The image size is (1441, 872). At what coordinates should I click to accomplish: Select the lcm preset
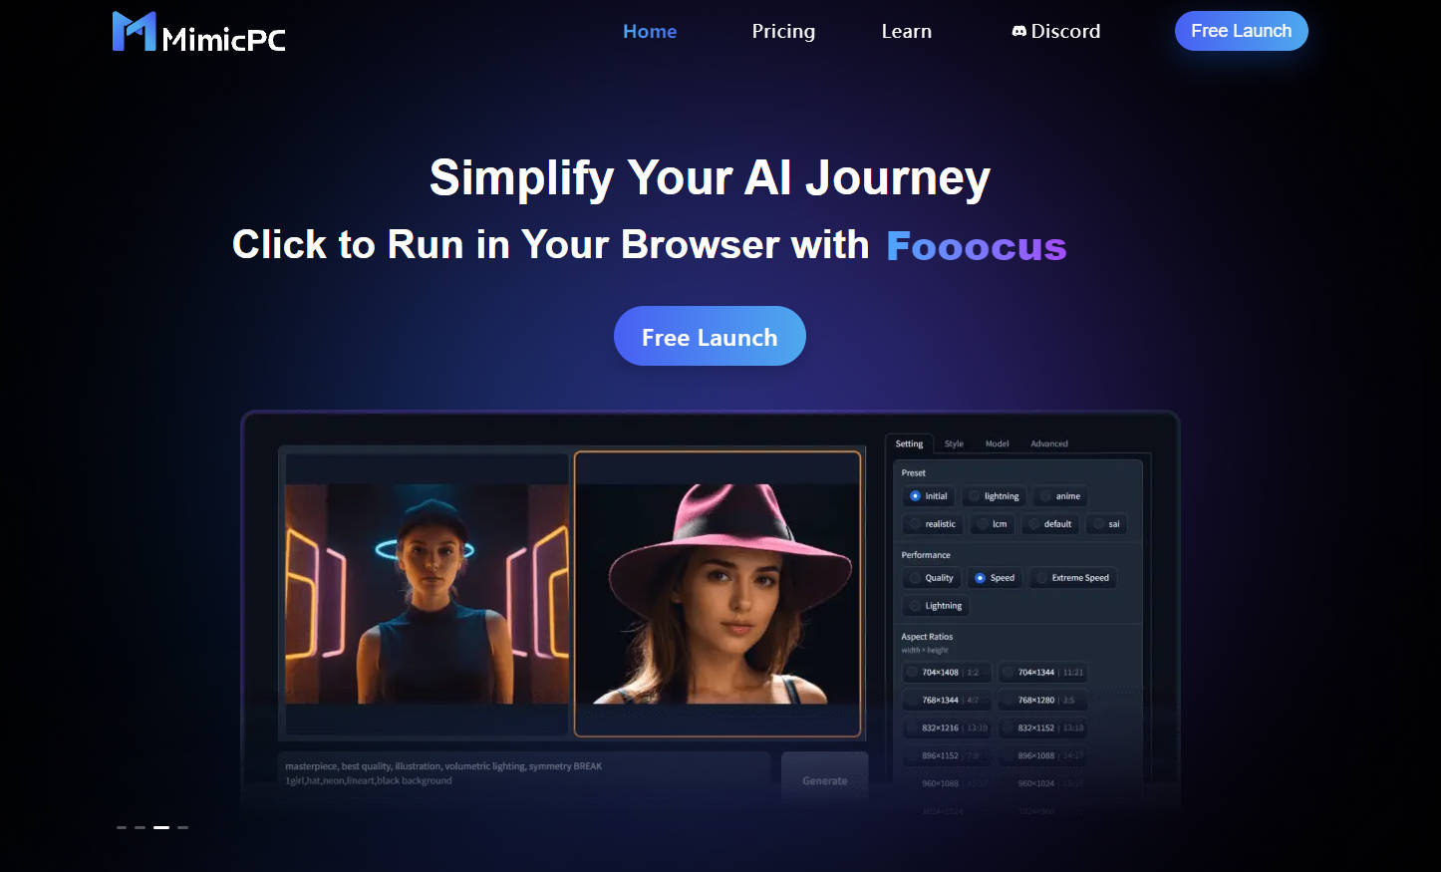point(993,524)
